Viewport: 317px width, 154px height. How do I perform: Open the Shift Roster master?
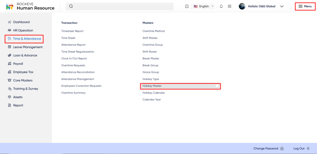(150, 52)
